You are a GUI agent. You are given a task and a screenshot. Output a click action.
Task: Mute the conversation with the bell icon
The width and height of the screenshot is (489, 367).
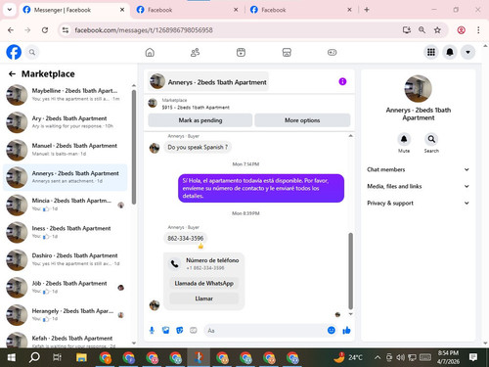point(404,139)
